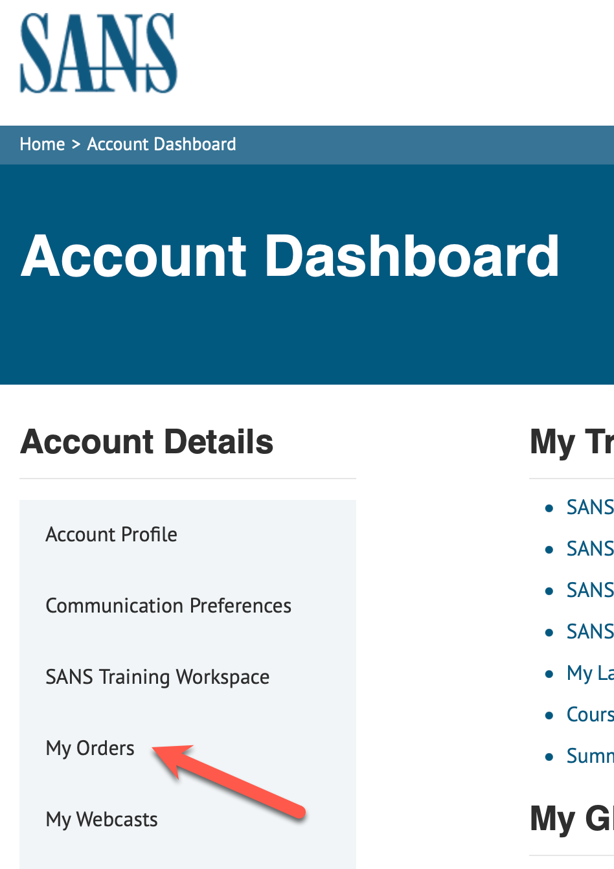Click the large Account Dashboard page title

pos(290,256)
